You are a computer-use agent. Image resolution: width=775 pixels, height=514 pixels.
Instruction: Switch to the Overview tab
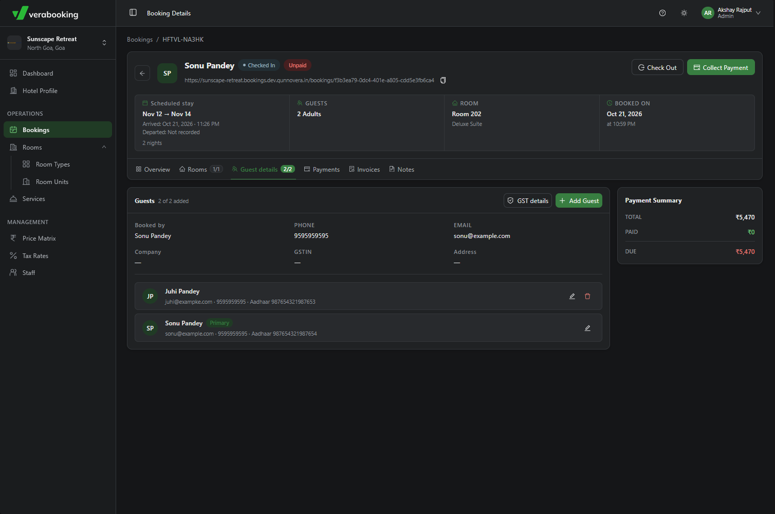pyautogui.click(x=153, y=170)
